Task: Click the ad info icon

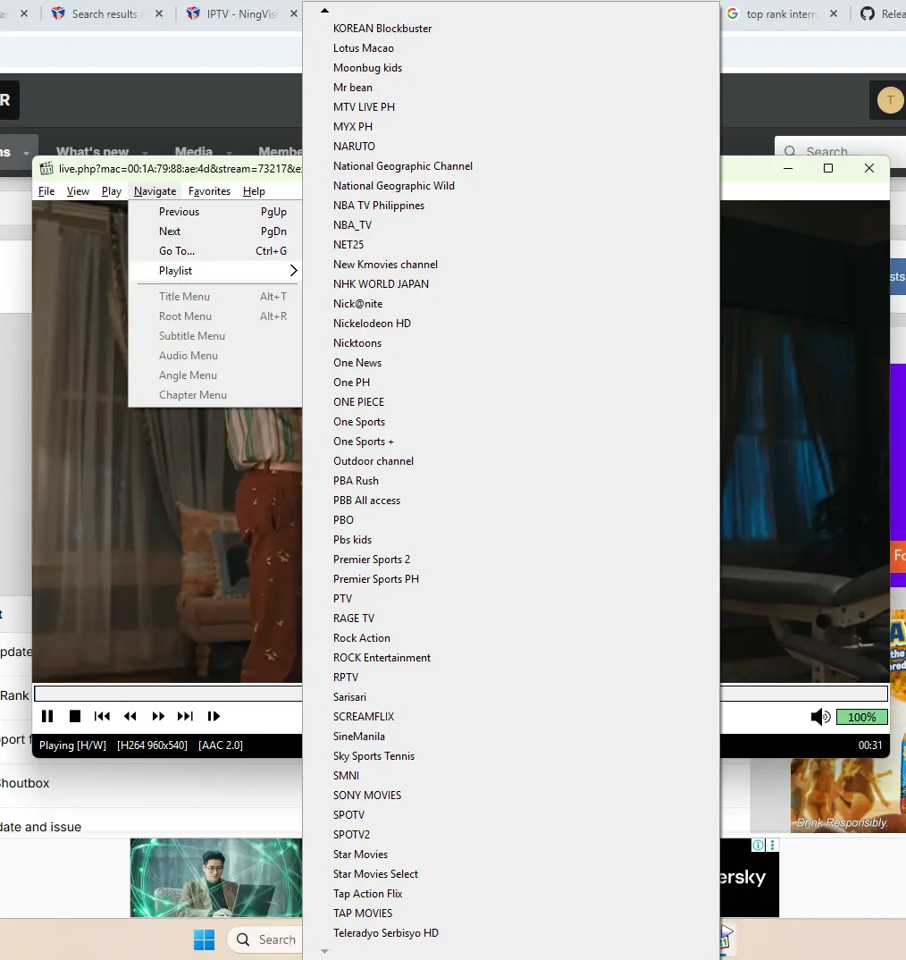Action: (758, 845)
